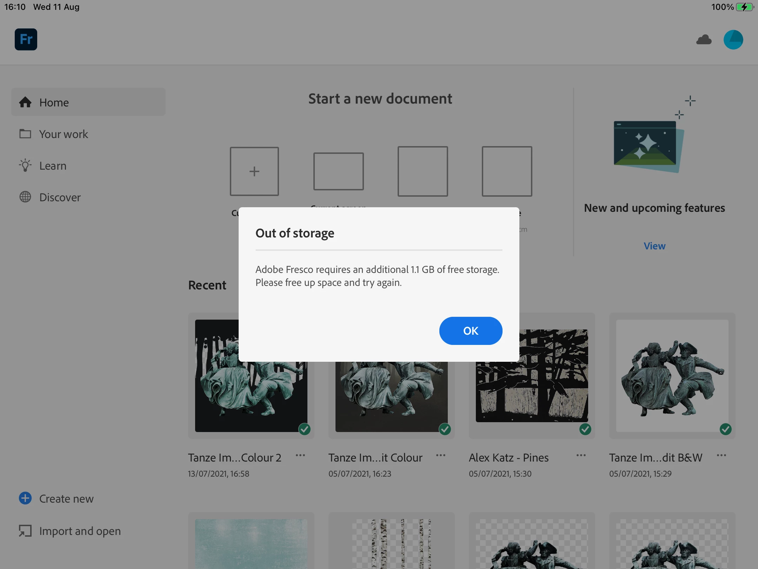Open more options for Tanze Im...dit B&W
Viewport: 758px width, 569px height.
click(722, 456)
